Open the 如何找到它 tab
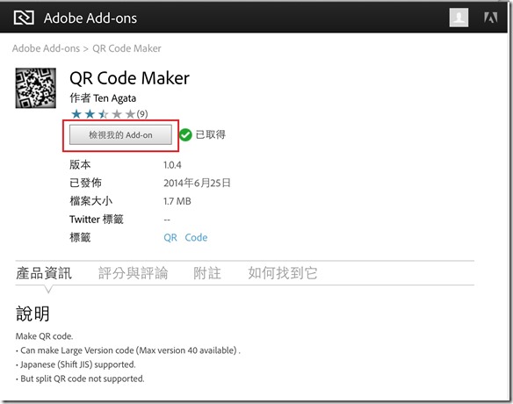This screenshot has height=404, width=513. (283, 273)
